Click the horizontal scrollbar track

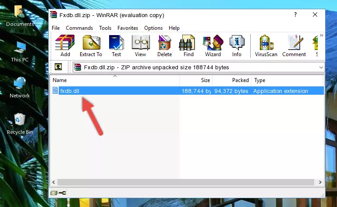click(x=186, y=182)
